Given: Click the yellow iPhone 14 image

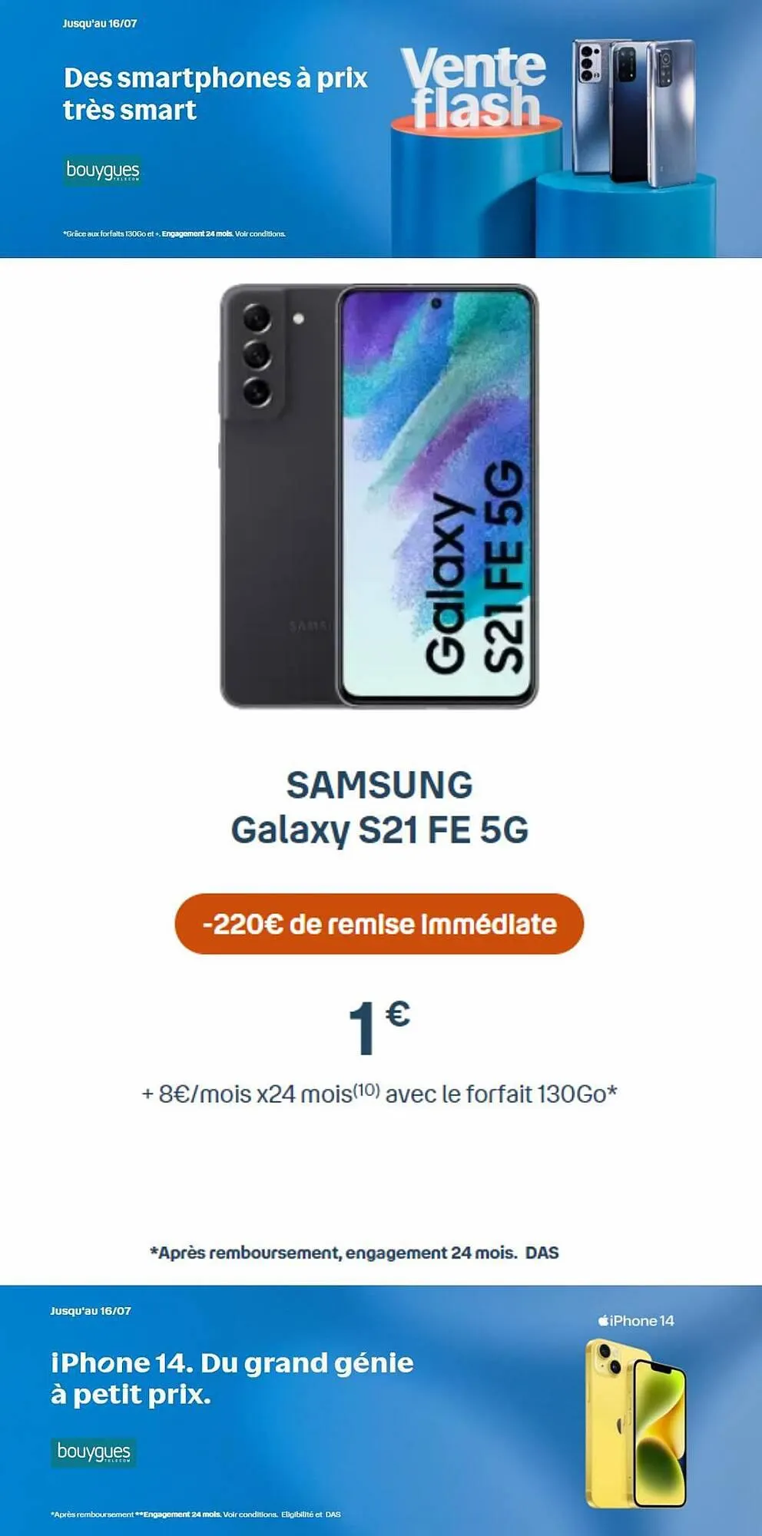Looking at the screenshot, I should pos(636,1422).
